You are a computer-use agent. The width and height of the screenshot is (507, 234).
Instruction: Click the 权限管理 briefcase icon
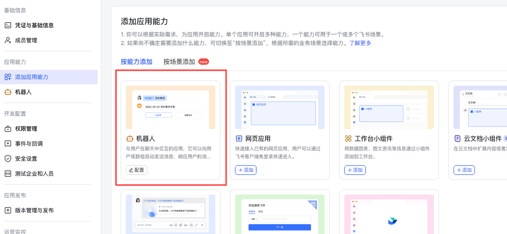tap(8, 129)
